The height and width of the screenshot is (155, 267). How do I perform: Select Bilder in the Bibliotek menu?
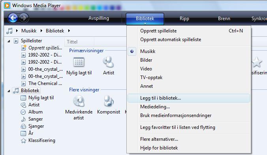pos(189,60)
